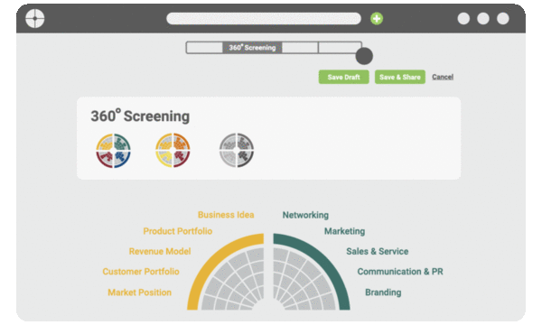Click the Cancel link

point(443,77)
